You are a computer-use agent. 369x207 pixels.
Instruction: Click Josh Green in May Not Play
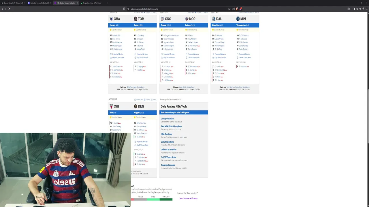116,66
